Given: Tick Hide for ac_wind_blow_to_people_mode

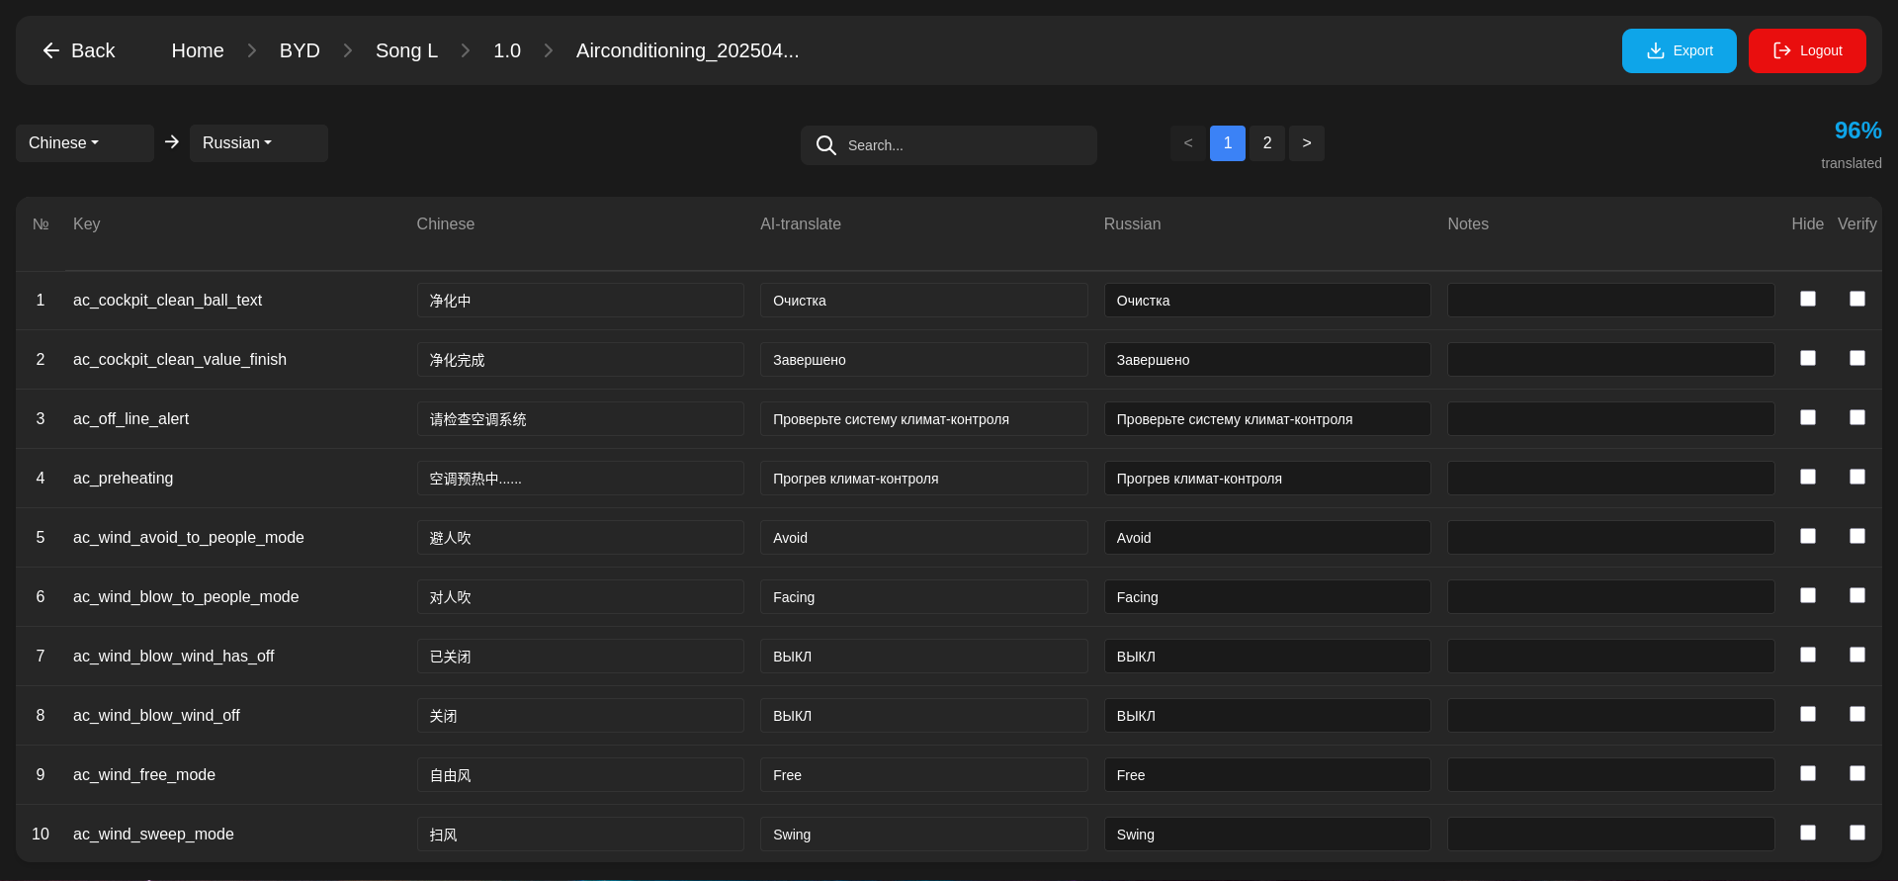Looking at the screenshot, I should 1808,595.
